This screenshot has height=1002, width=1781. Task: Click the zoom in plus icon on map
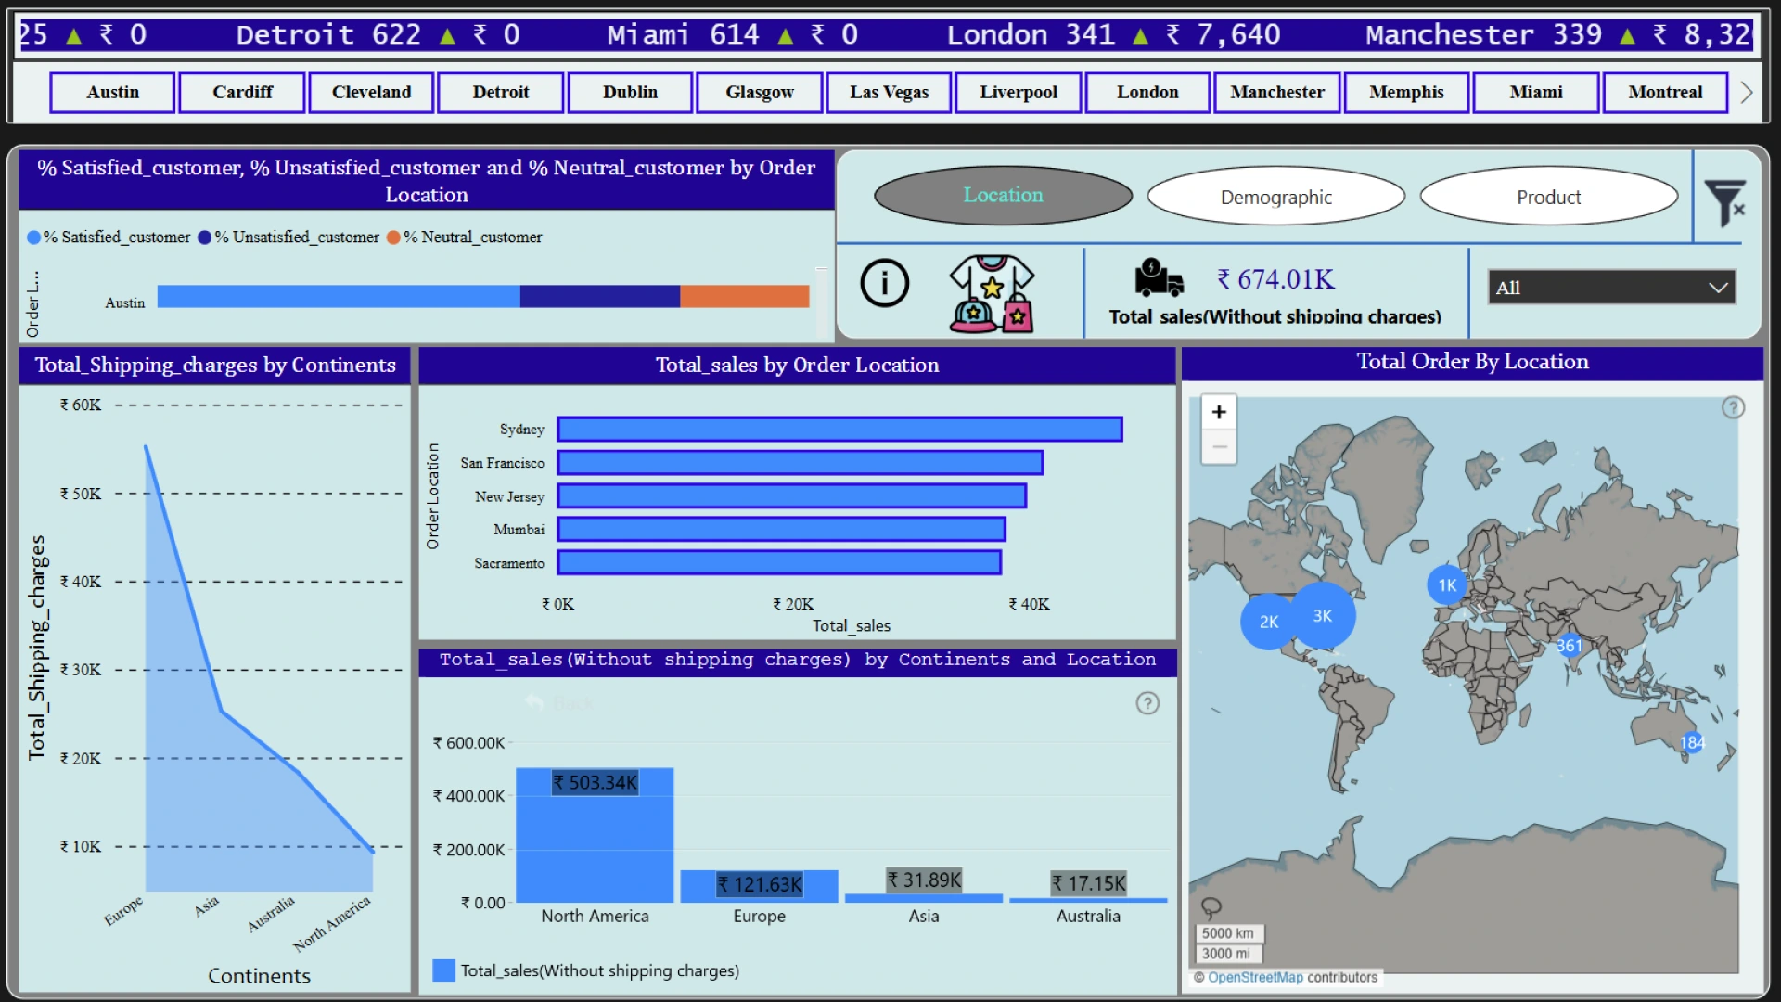1220,412
